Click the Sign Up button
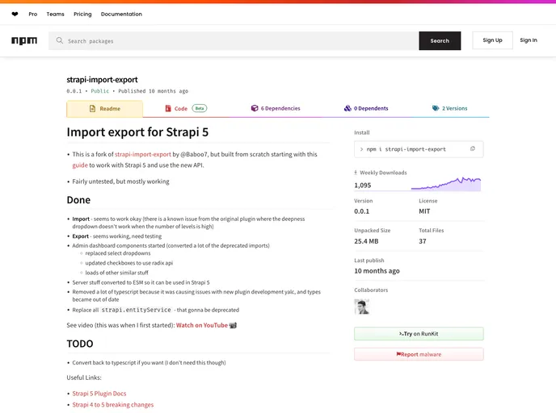The width and height of the screenshot is (556, 413). tap(492, 40)
